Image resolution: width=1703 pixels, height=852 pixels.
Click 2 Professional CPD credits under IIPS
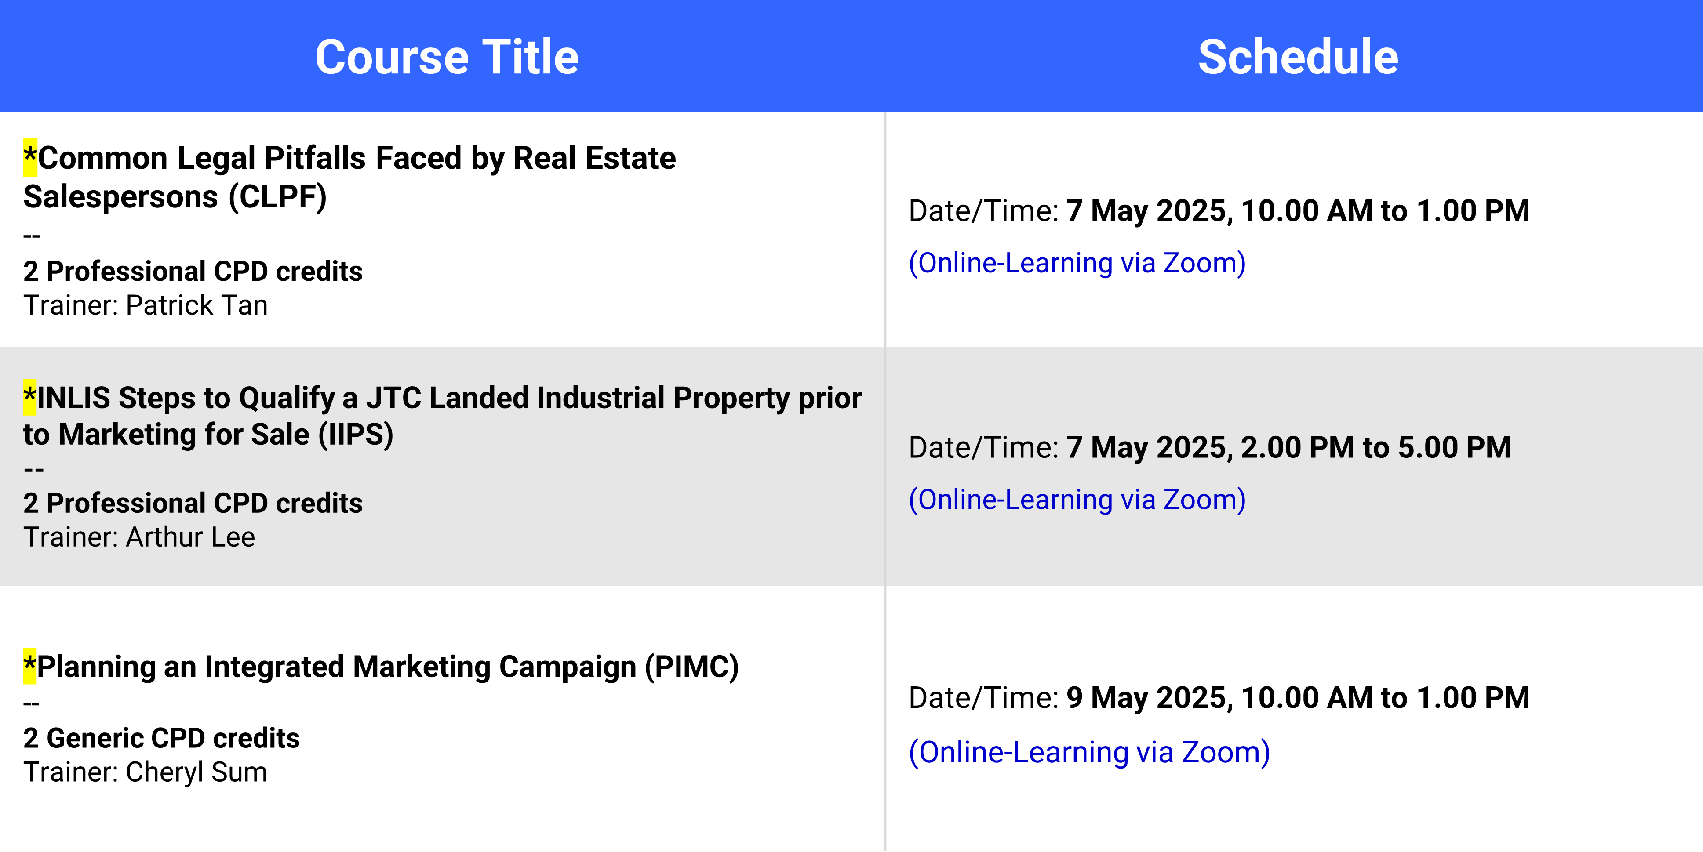coord(193,504)
